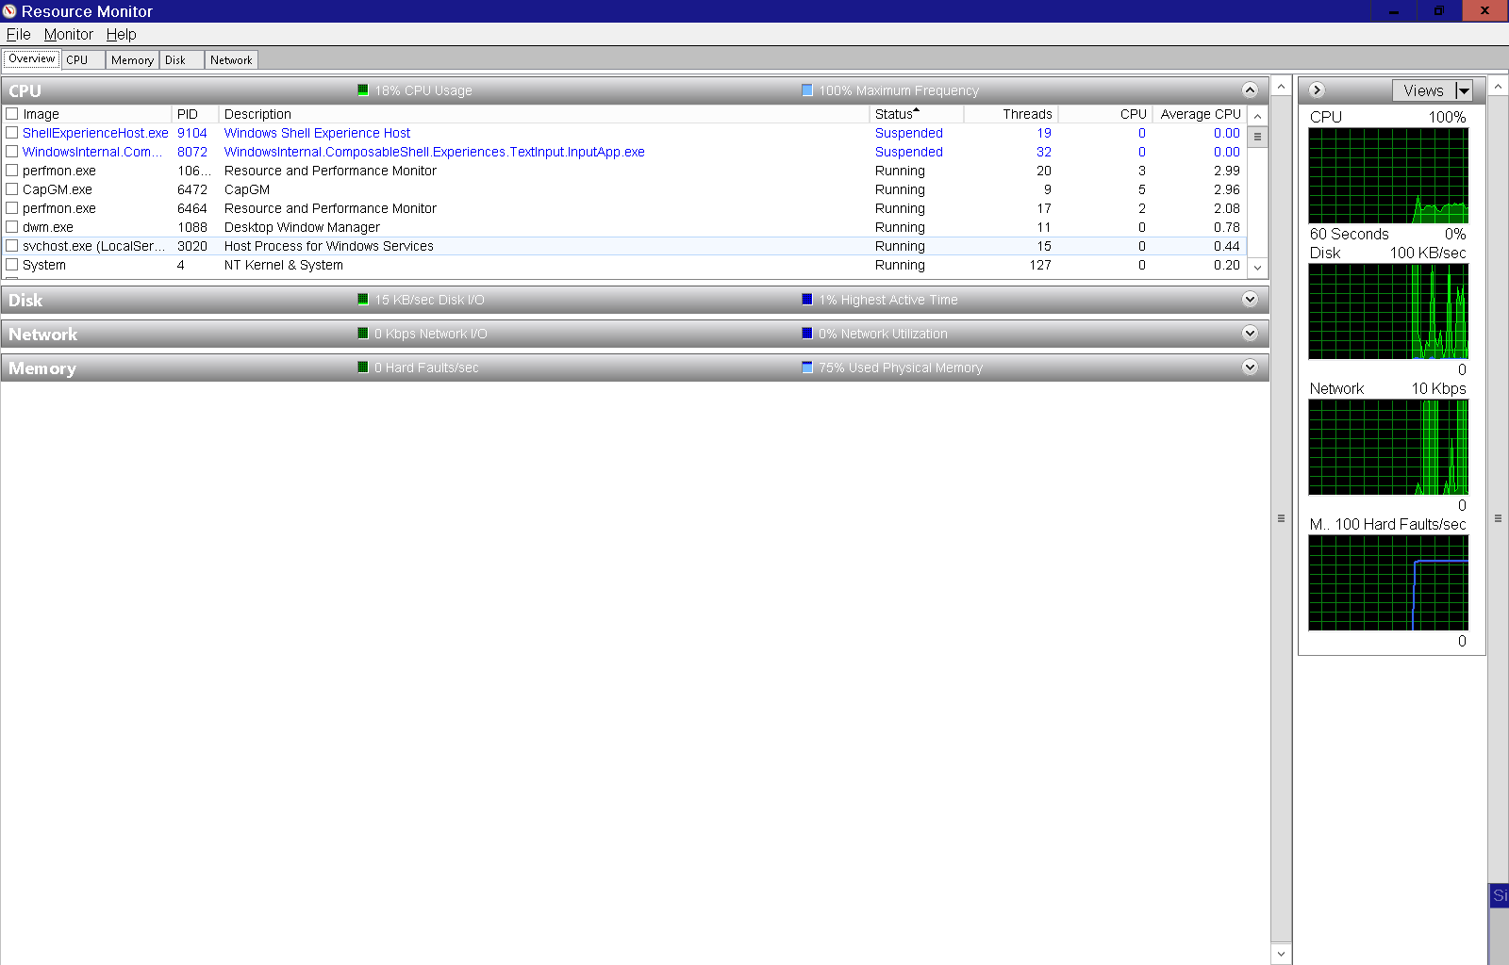This screenshot has width=1509, height=965.
Task: Check the svchost.exe (LocalSer... checkbox
Action: coord(12,246)
